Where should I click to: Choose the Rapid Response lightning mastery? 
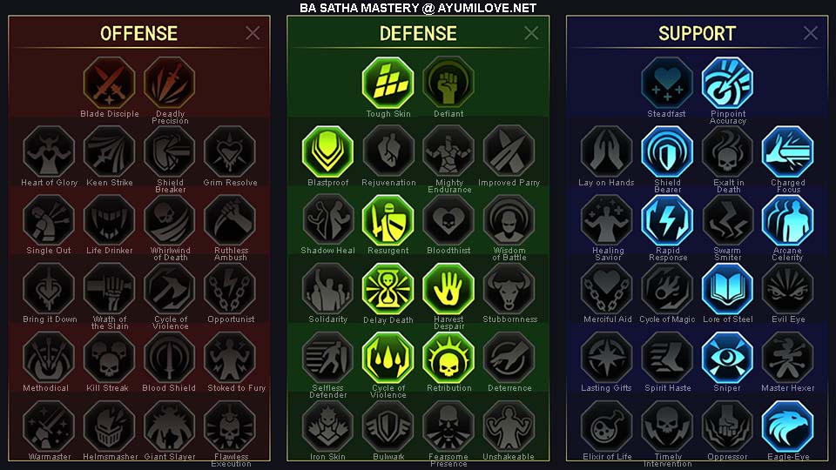pos(667,220)
